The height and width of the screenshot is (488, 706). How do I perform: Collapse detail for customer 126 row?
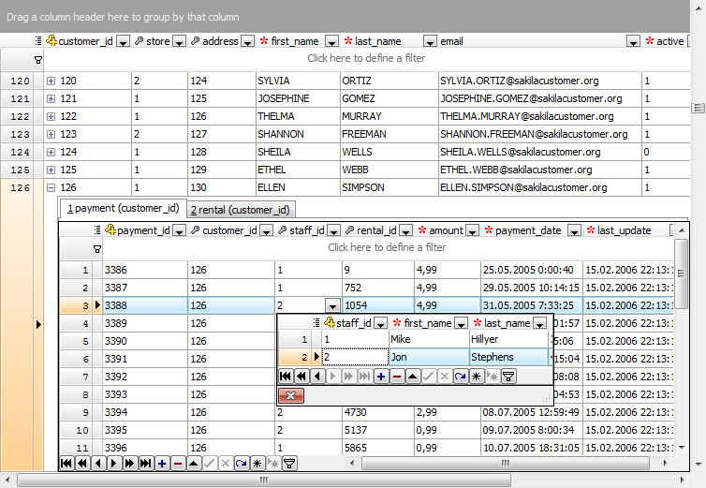point(51,188)
